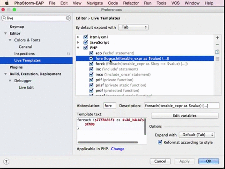Disable the inc template checkbox

pos(91,69)
